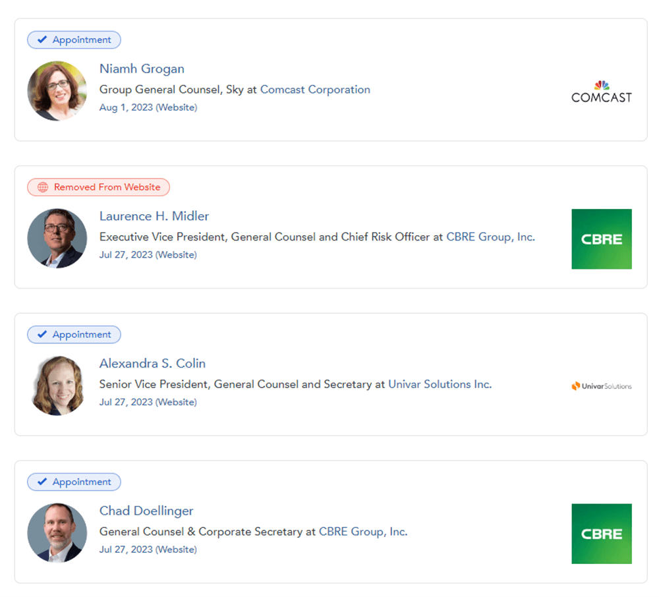
Task: Click Appointment badge above Alexandra S. Colin
Action: tap(74, 335)
